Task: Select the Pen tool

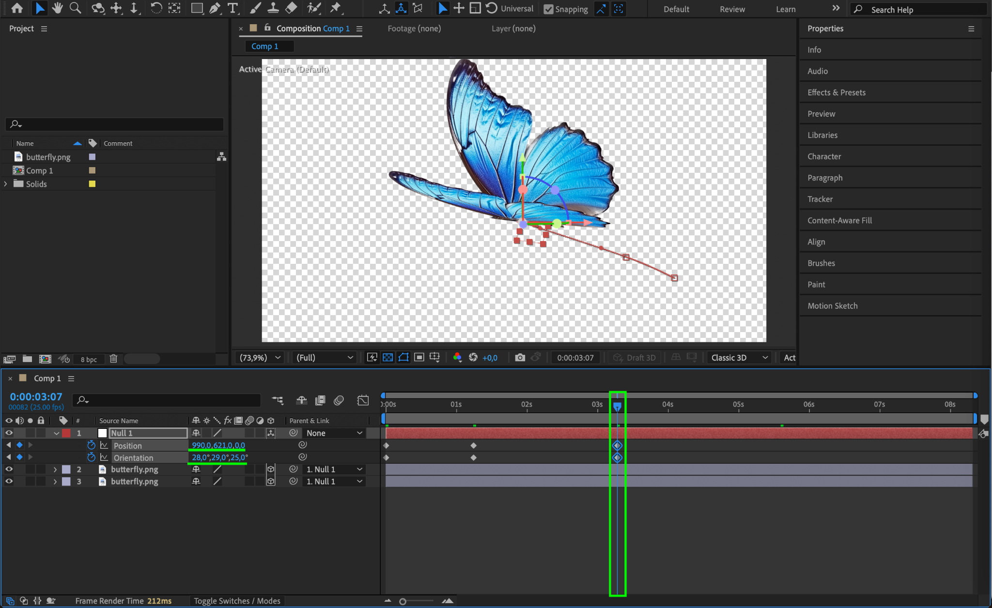Action: [x=215, y=8]
